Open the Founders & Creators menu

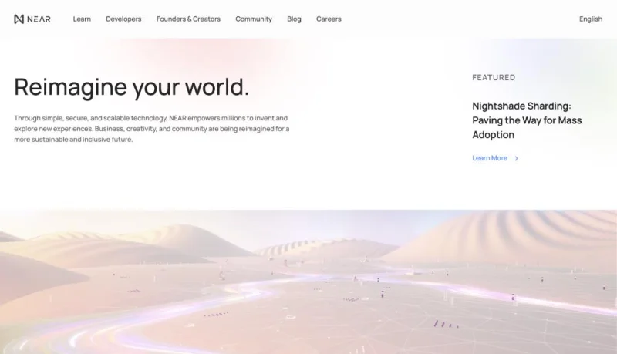188,19
